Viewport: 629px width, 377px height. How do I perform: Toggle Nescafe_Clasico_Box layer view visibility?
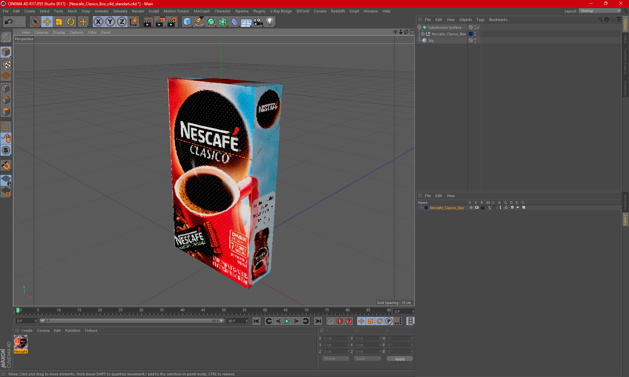(477, 207)
